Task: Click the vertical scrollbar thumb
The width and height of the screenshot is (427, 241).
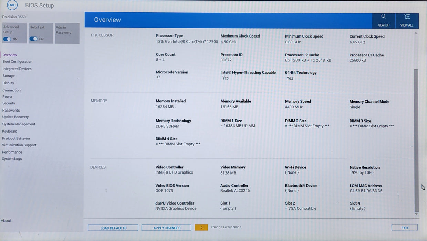Action: click(416, 140)
